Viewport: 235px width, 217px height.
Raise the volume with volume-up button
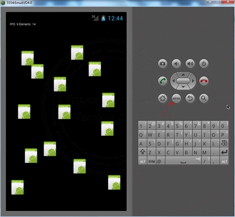pos(190,63)
